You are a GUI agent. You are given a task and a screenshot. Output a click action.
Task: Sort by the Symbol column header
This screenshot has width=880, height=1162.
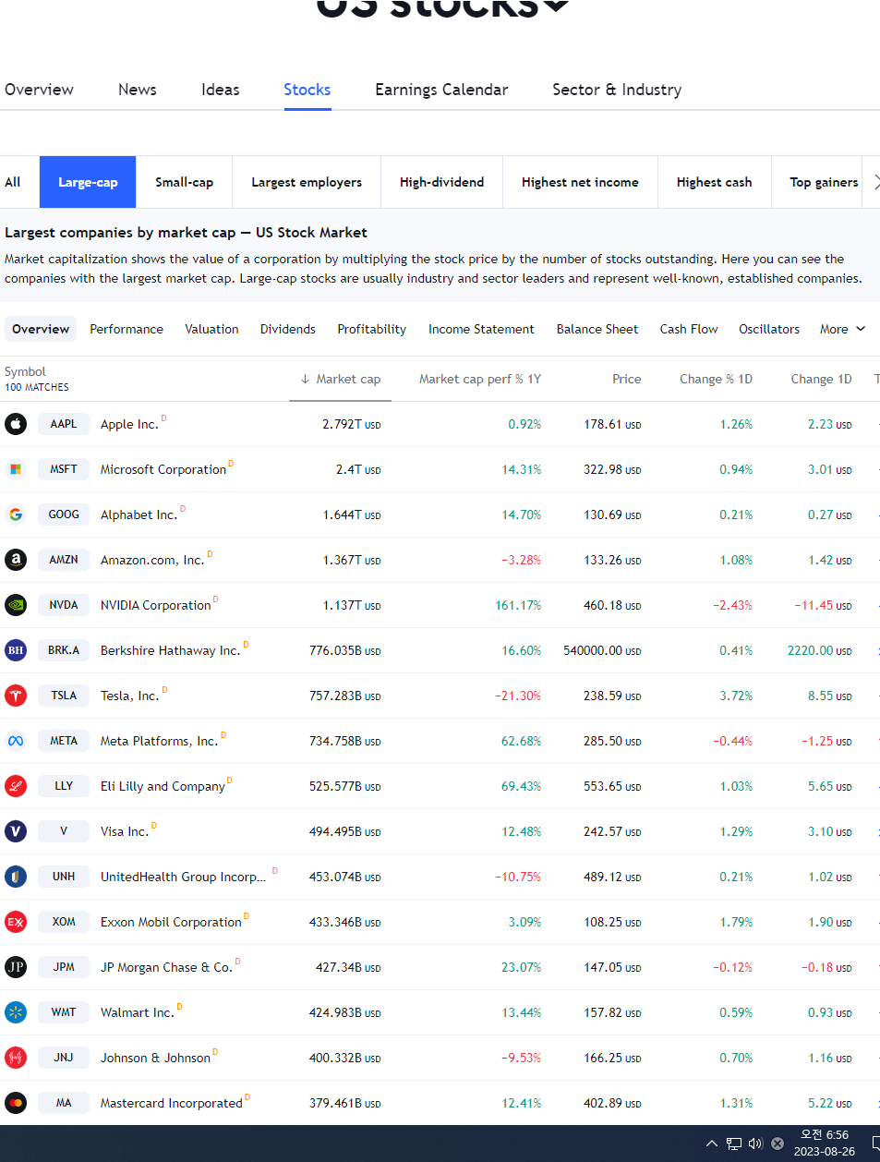(25, 371)
